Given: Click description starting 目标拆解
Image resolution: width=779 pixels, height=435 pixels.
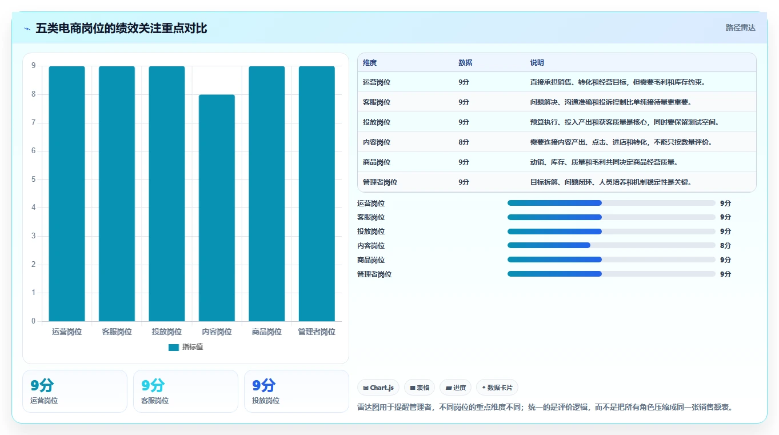Looking at the screenshot, I should click(611, 182).
